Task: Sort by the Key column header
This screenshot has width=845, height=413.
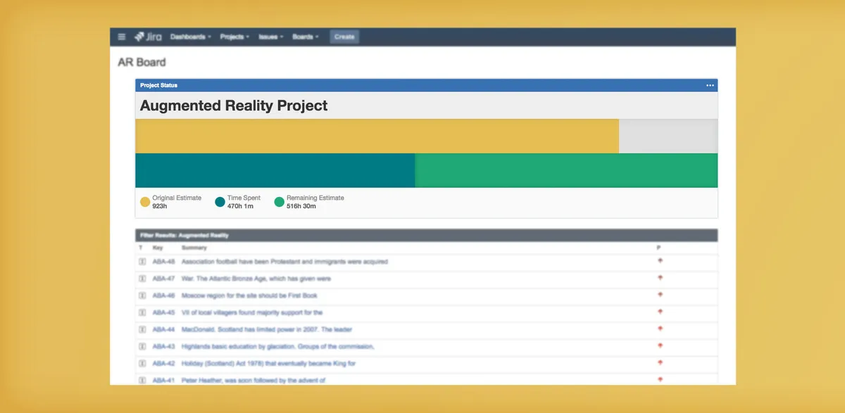Action: (x=158, y=248)
